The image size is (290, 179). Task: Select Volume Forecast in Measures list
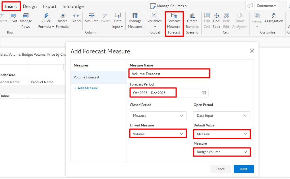pyautogui.click(x=99, y=77)
